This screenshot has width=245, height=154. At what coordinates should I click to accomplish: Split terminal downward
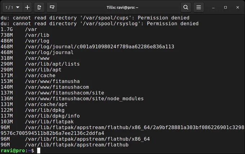52,7
